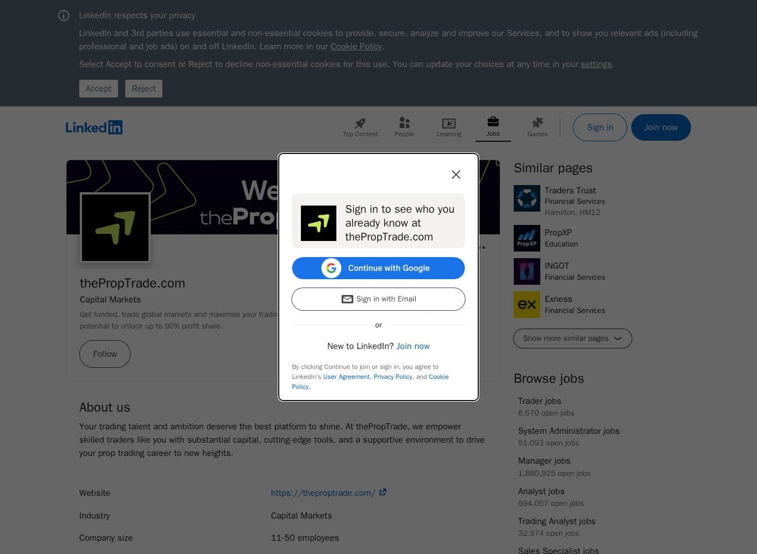Open PropXP page name
The image size is (757, 554).
tap(558, 233)
